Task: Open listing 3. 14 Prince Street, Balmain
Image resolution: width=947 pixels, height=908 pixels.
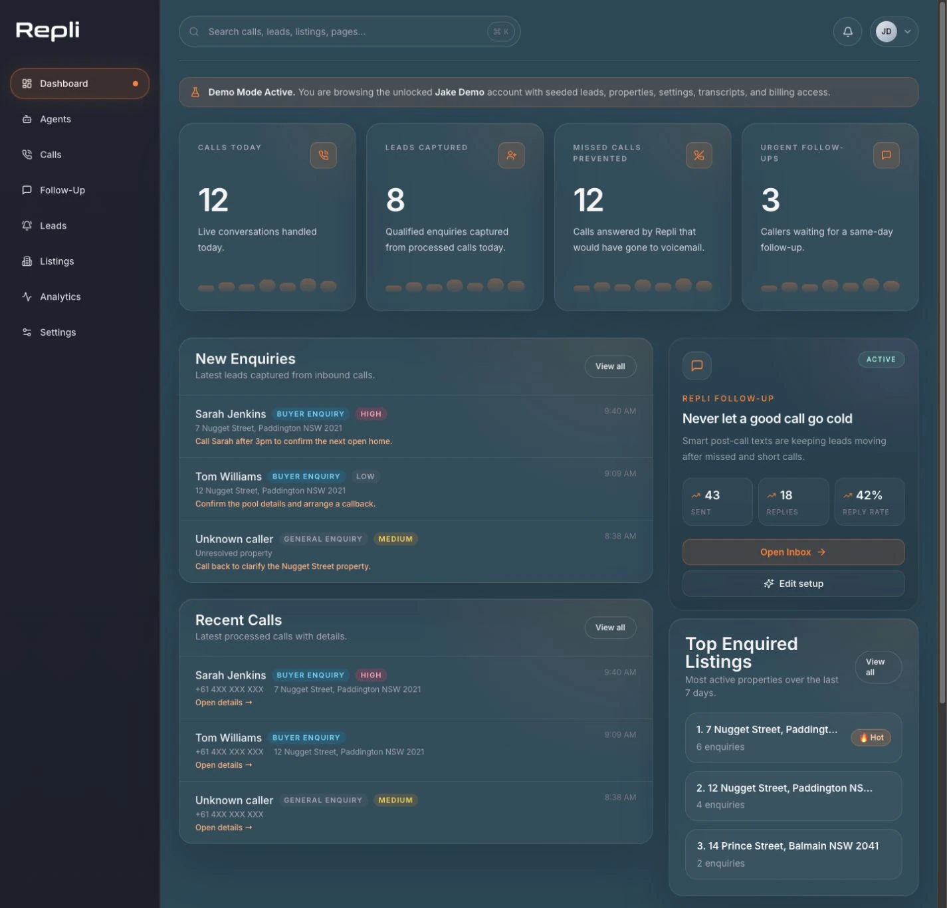Action: (x=793, y=854)
